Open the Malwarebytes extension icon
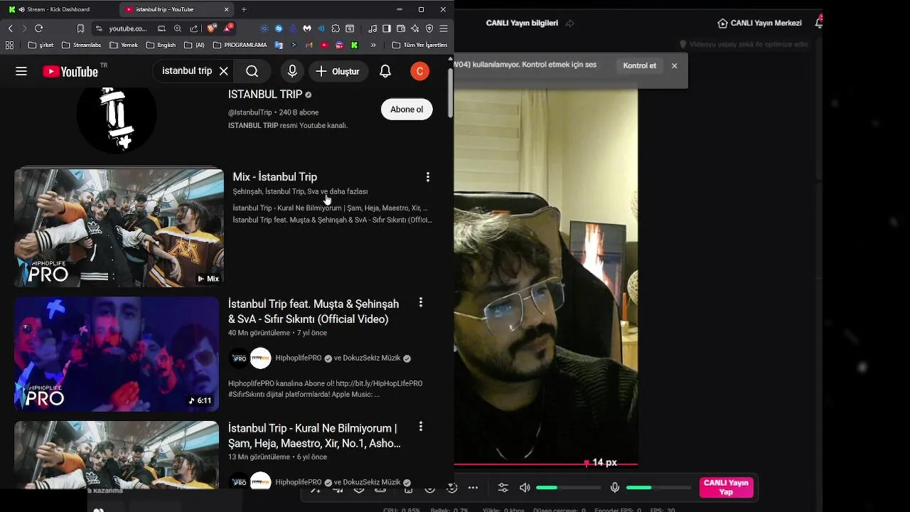This screenshot has height=512, width=910. [307, 28]
